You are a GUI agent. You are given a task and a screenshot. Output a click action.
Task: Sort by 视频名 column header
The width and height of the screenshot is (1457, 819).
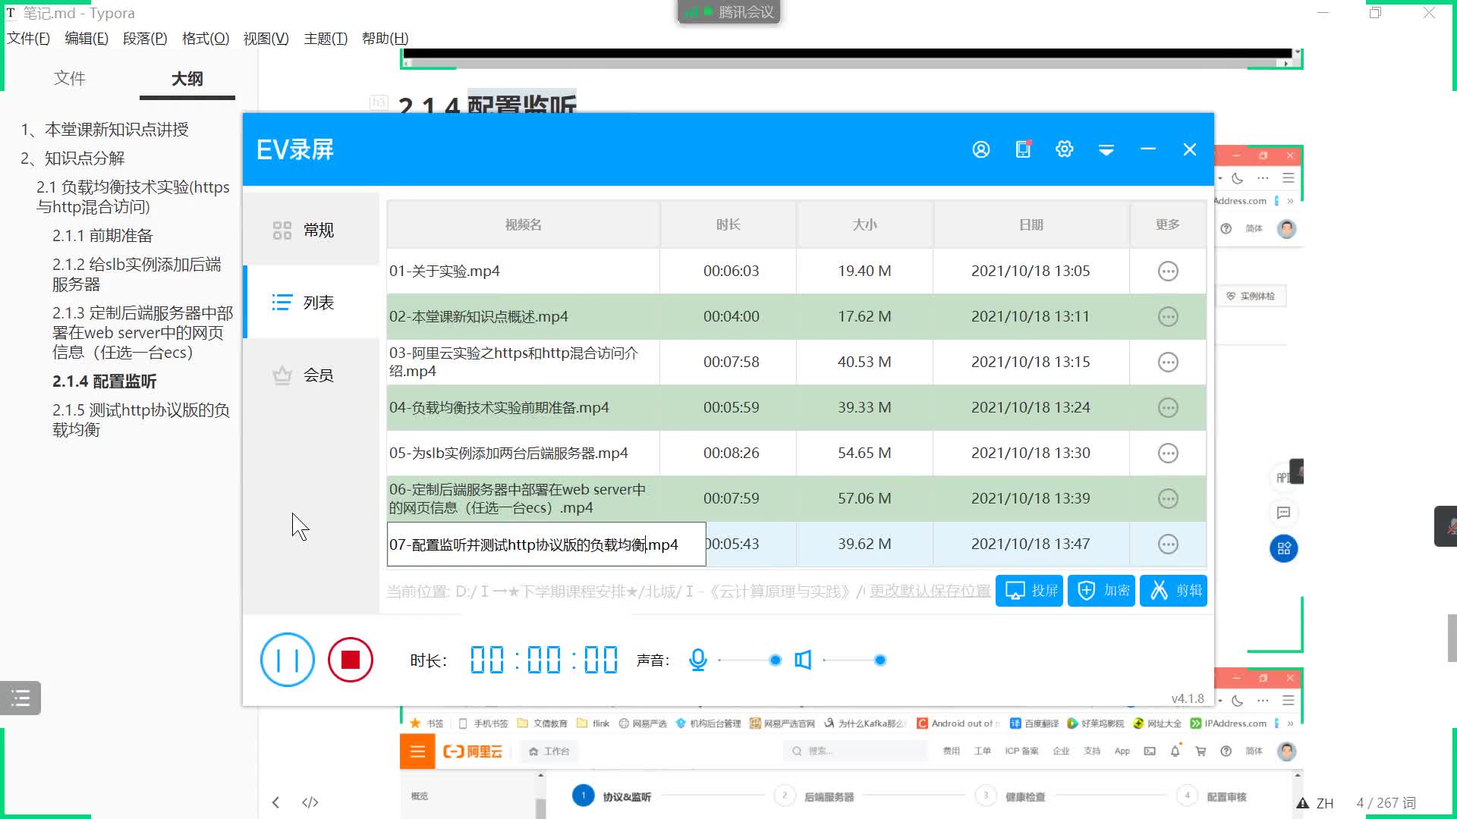tap(524, 224)
